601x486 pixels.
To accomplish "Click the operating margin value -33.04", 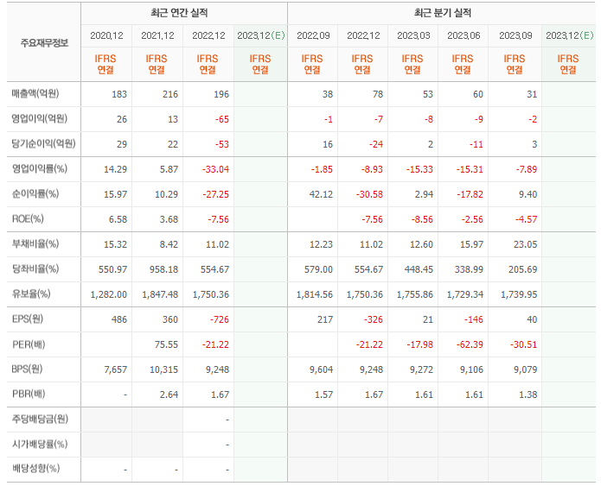I will pyautogui.click(x=216, y=169).
